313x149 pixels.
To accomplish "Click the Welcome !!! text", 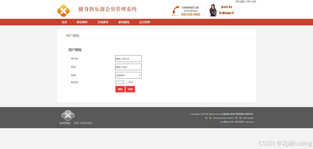I will [x=226, y=13].
